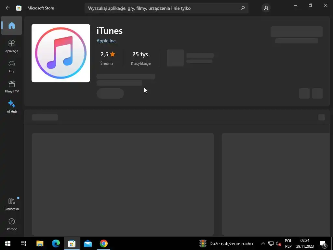
Task: Click the network status tray icon
Action: tap(271, 243)
